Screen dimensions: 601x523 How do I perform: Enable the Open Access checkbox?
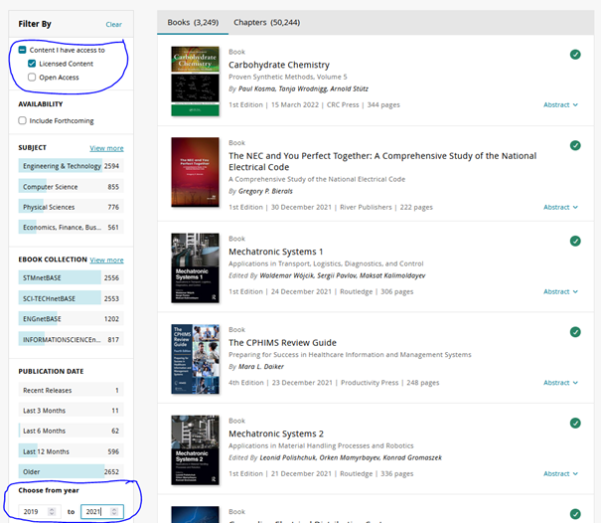pyautogui.click(x=32, y=78)
